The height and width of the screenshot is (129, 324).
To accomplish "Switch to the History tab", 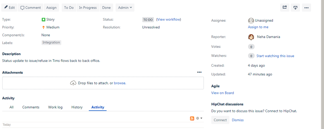I will coord(77,107).
